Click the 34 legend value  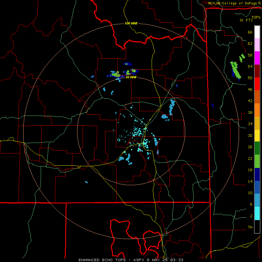[x=250, y=124]
